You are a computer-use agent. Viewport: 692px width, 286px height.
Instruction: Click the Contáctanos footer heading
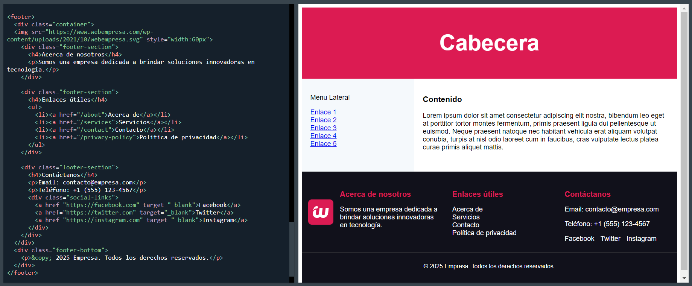pyautogui.click(x=588, y=194)
